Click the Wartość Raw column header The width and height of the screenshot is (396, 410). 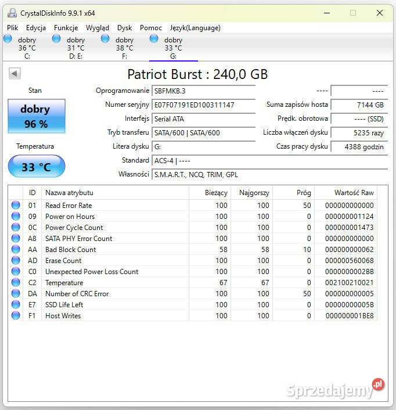[x=346, y=193]
